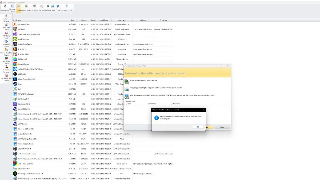This screenshot has height=180, width=320.
Task: Click the http://www.asio4all.com website cell
Action: click(x=143, y=29)
